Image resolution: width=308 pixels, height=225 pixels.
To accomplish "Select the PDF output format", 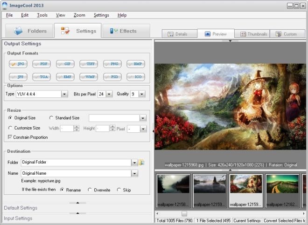I will 42,64.
